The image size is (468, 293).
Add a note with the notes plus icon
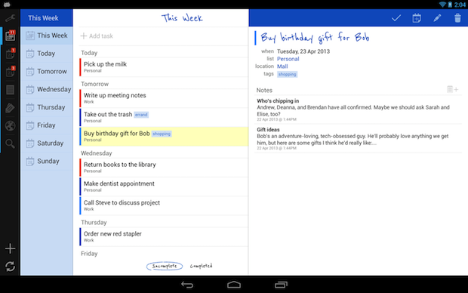[452, 89]
